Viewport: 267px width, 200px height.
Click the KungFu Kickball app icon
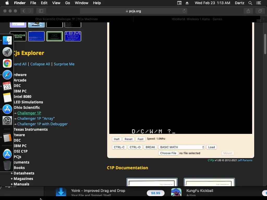(176, 192)
